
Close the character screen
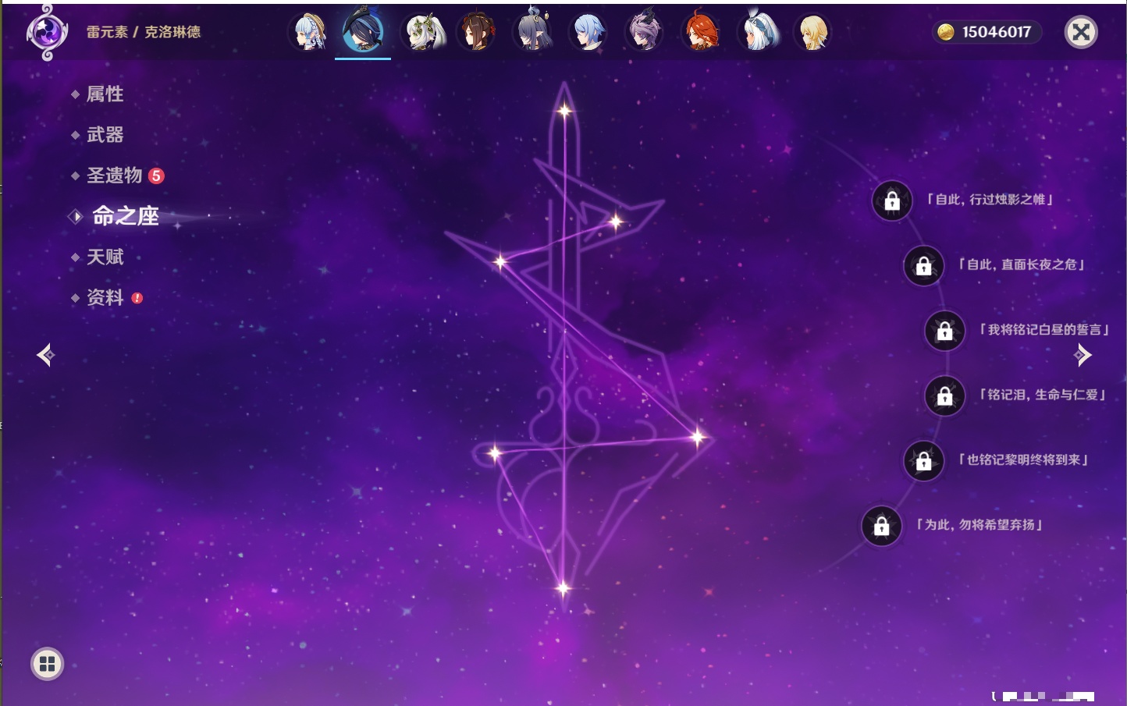[x=1081, y=32]
